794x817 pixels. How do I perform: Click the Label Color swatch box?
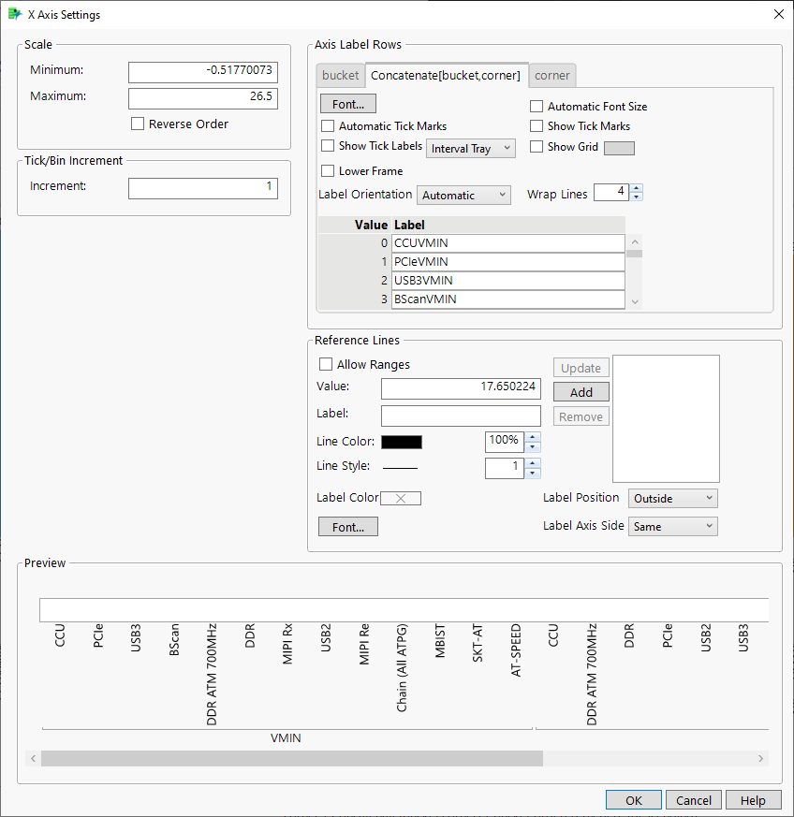(x=401, y=499)
